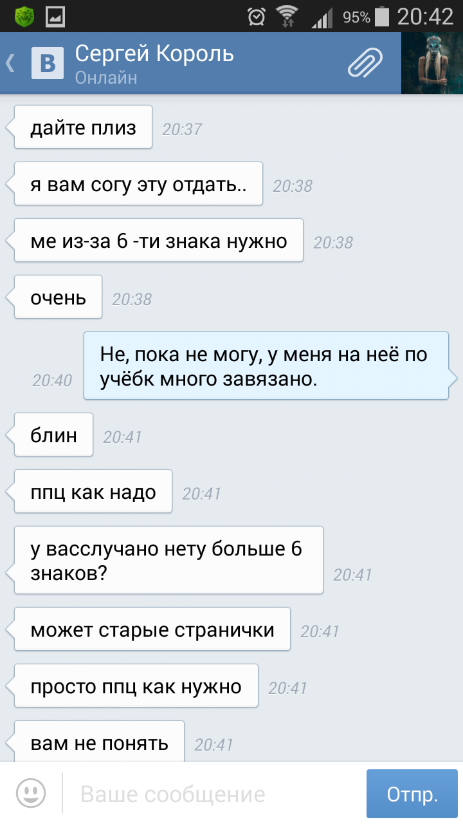Select the message 'дайте плиз'
Image resolution: width=463 pixels, height=824 pixels.
click(x=83, y=127)
